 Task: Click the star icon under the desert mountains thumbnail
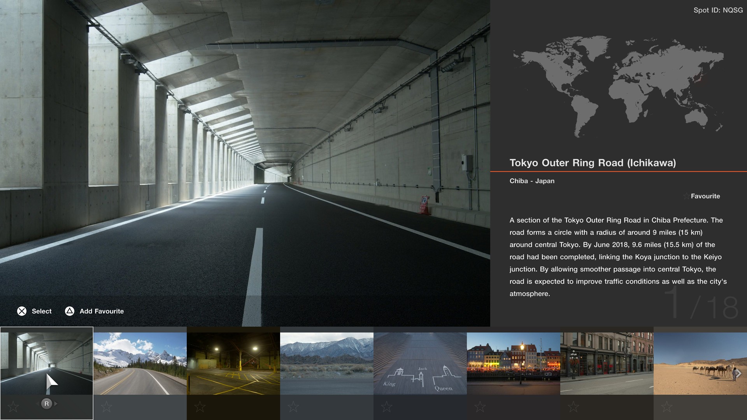[294, 407]
